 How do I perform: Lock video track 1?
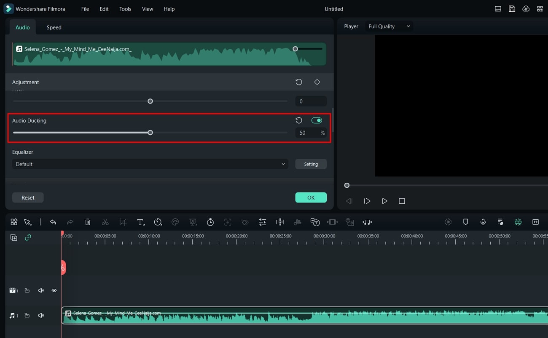click(x=27, y=290)
